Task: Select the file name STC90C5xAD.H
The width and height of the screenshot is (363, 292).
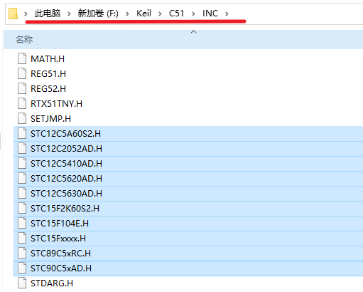Action: tap(61, 268)
